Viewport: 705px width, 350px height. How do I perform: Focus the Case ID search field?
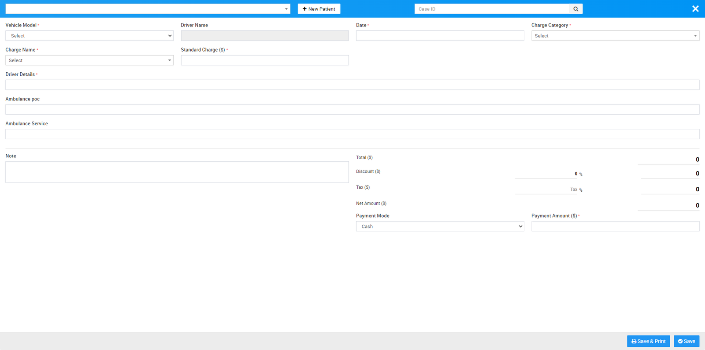point(491,9)
